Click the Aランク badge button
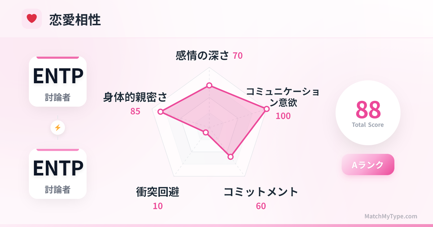This screenshot has height=227, width=433. click(x=368, y=165)
